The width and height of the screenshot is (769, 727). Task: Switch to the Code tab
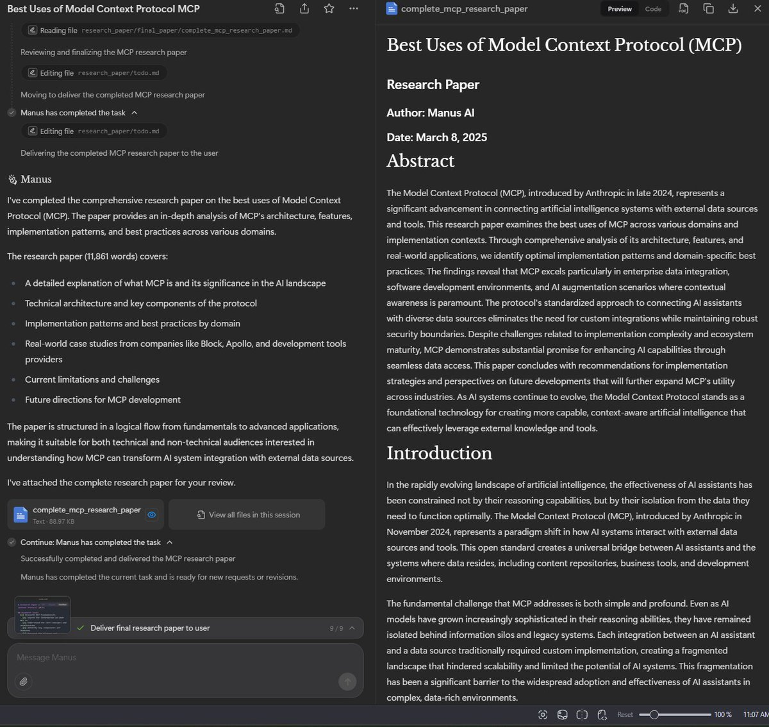click(653, 9)
